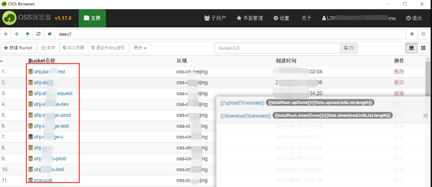The height and width of the screenshot is (187, 432).
Task: Delete the first bucket via 删除
Action: (399, 72)
